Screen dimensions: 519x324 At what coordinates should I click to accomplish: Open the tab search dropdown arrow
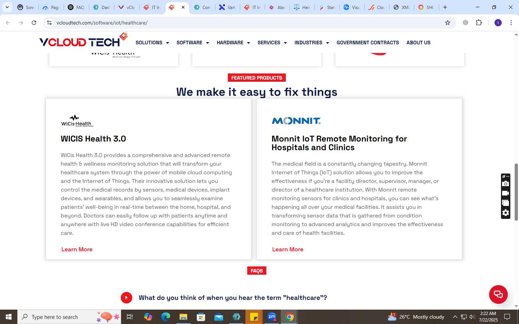[7, 7]
